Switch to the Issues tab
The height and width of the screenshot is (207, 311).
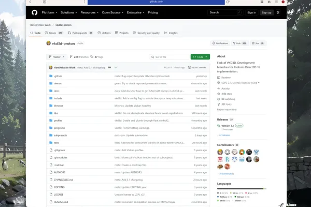tap(54, 33)
